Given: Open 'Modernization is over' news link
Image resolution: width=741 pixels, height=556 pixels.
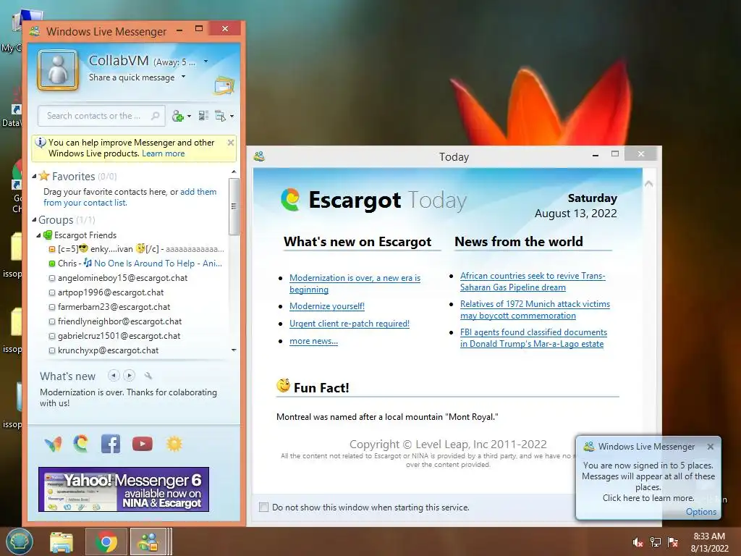Looking at the screenshot, I should pyautogui.click(x=355, y=284).
